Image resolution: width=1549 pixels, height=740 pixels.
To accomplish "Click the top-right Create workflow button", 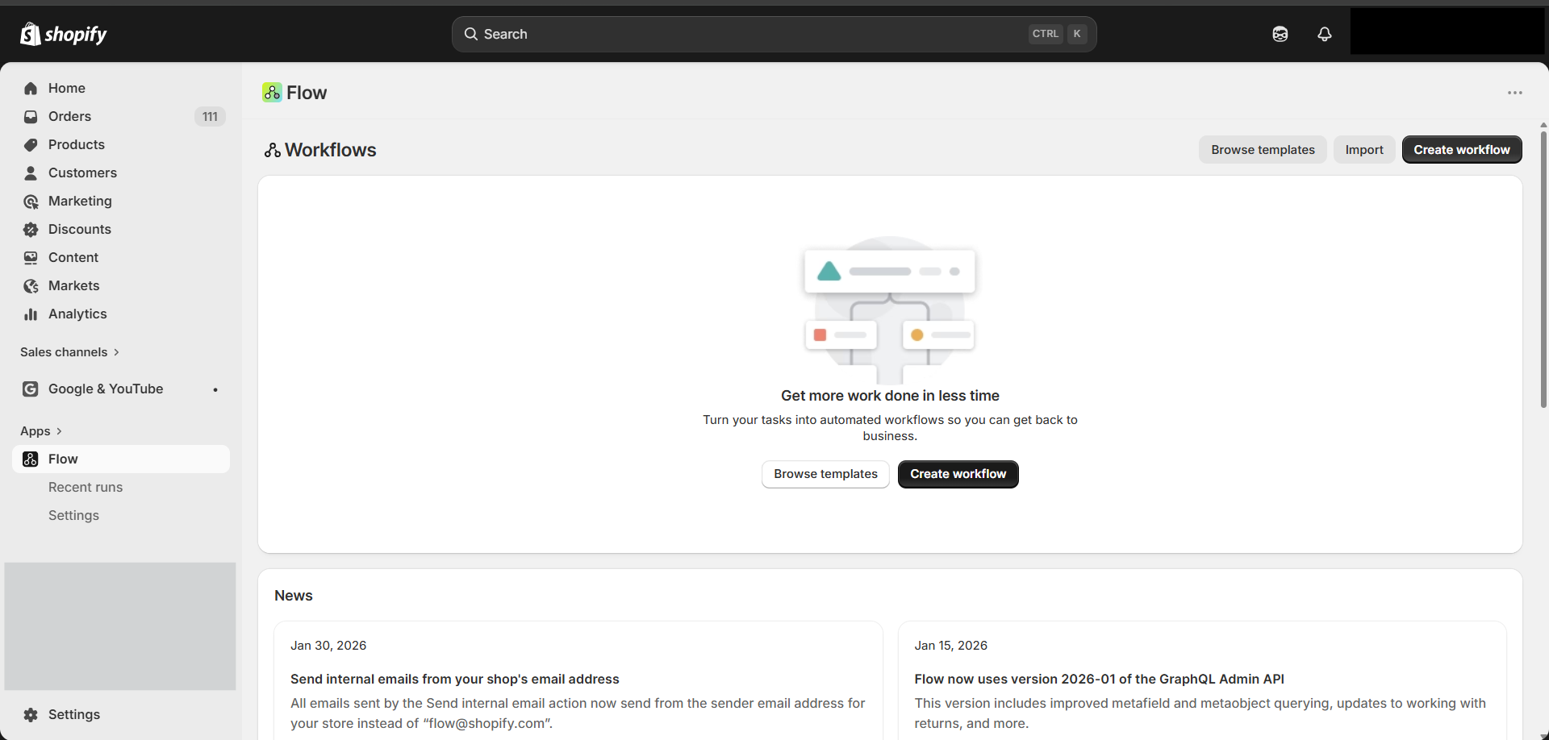I will pyautogui.click(x=1462, y=150).
